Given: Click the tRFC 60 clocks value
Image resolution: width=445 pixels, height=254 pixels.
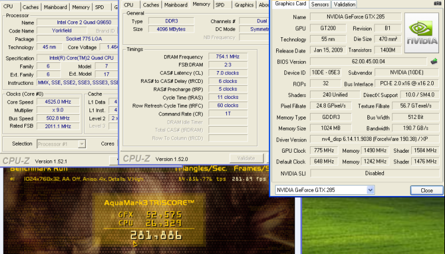Looking at the screenshot, I should click(x=228, y=105).
